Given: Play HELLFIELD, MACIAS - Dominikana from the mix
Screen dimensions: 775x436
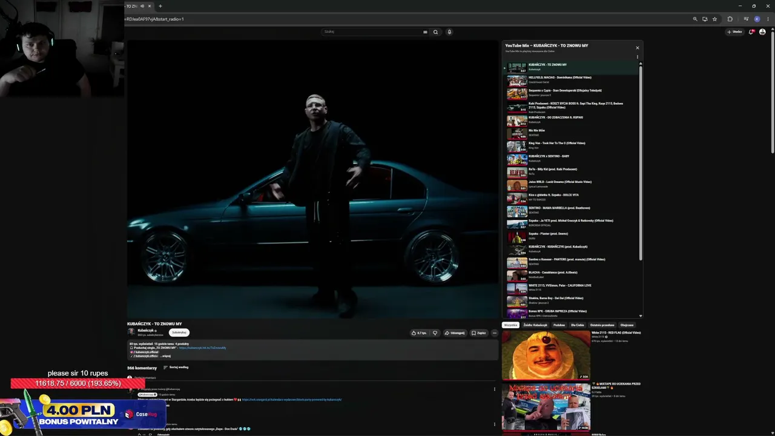Looking at the screenshot, I should click(572, 80).
